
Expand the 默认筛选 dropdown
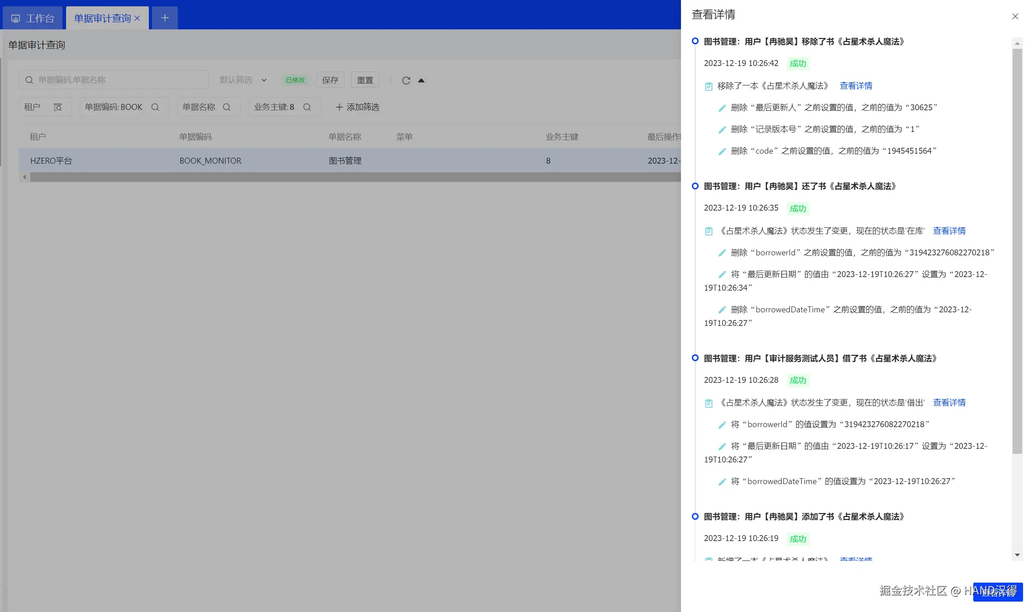pos(264,80)
